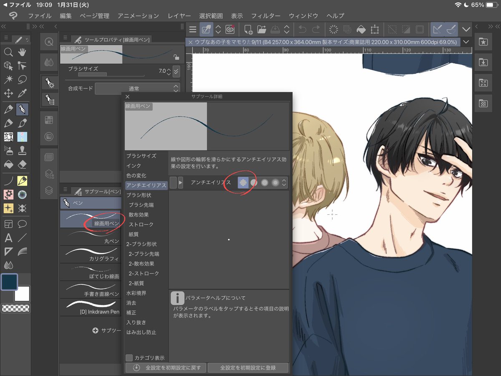Click the Clip Studio spiral icon
Screen dimensions: 501x376
tap(230, 29)
